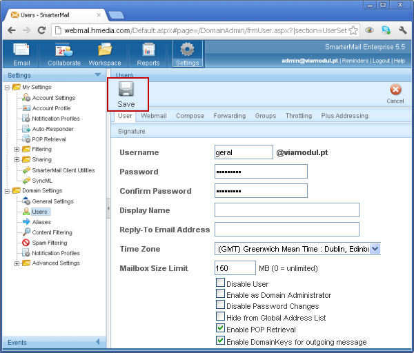Check Hide from Global Address List

[220, 316]
